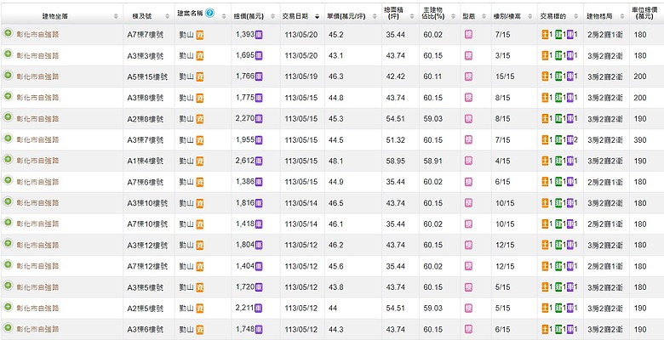
Task: Expand details for row A5棟15樓號 with green plus
Action: click(8, 76)
